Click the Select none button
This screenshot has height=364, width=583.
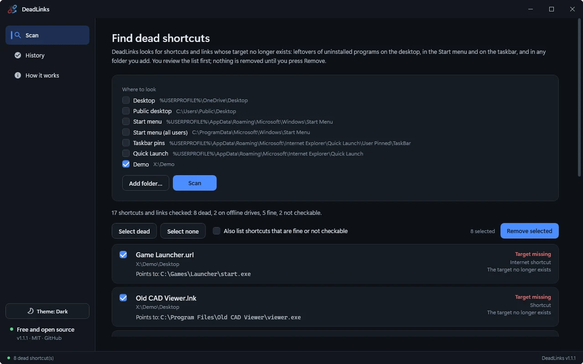pyautogui.click(x=183, y=231)
